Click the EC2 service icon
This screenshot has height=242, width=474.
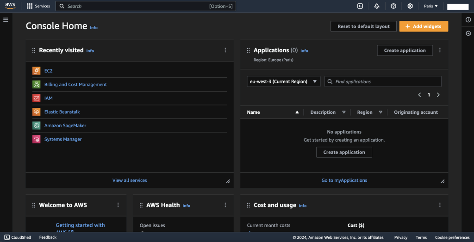(x=36, y=71)
